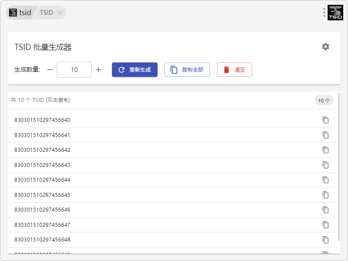Image resolution: width=348 pixels, height=261 pixels.
Task: Copy TSID ending in 456641
Action: (325, 135)
